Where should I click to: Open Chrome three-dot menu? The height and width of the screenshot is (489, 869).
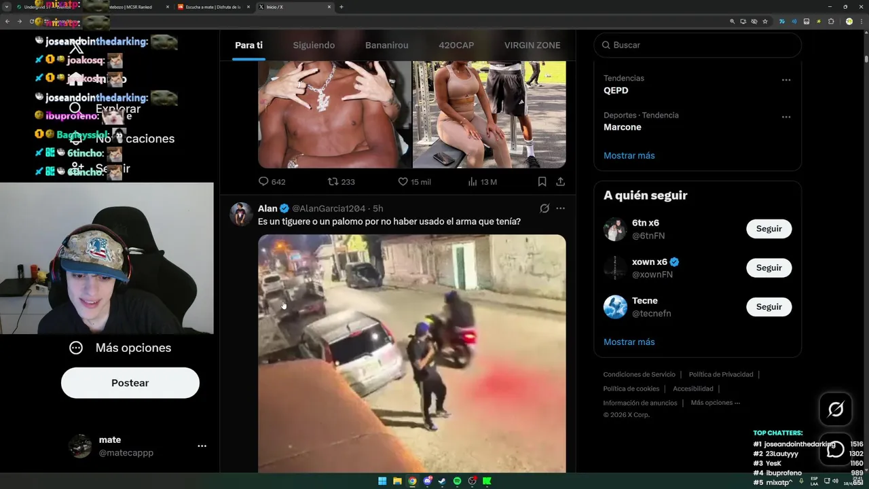coord(861,21)
